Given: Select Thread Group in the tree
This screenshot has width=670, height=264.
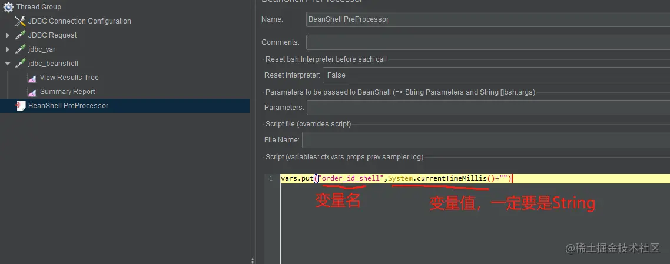Looking at the screenshot, I should pos(38,7).
